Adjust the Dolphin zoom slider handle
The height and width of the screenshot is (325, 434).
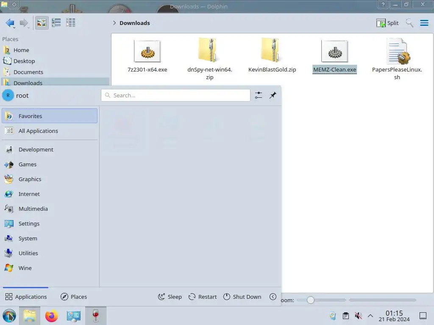[311, 300]
